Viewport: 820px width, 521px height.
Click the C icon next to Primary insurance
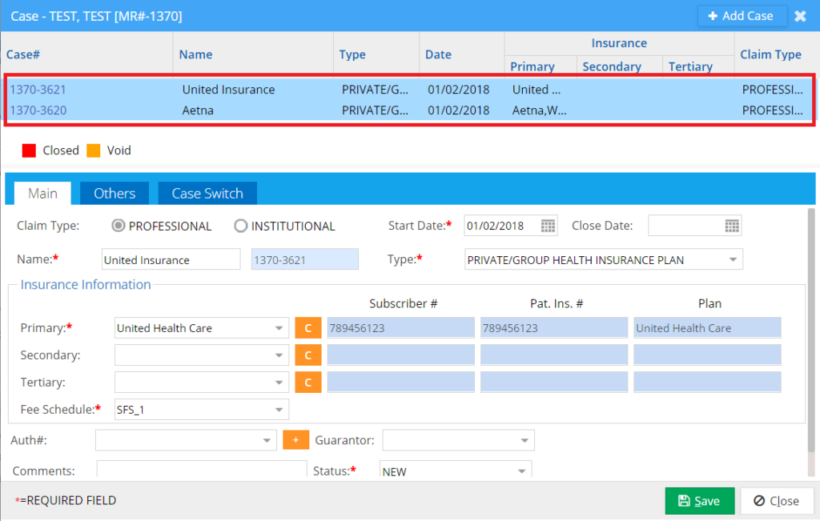point(308,327)
